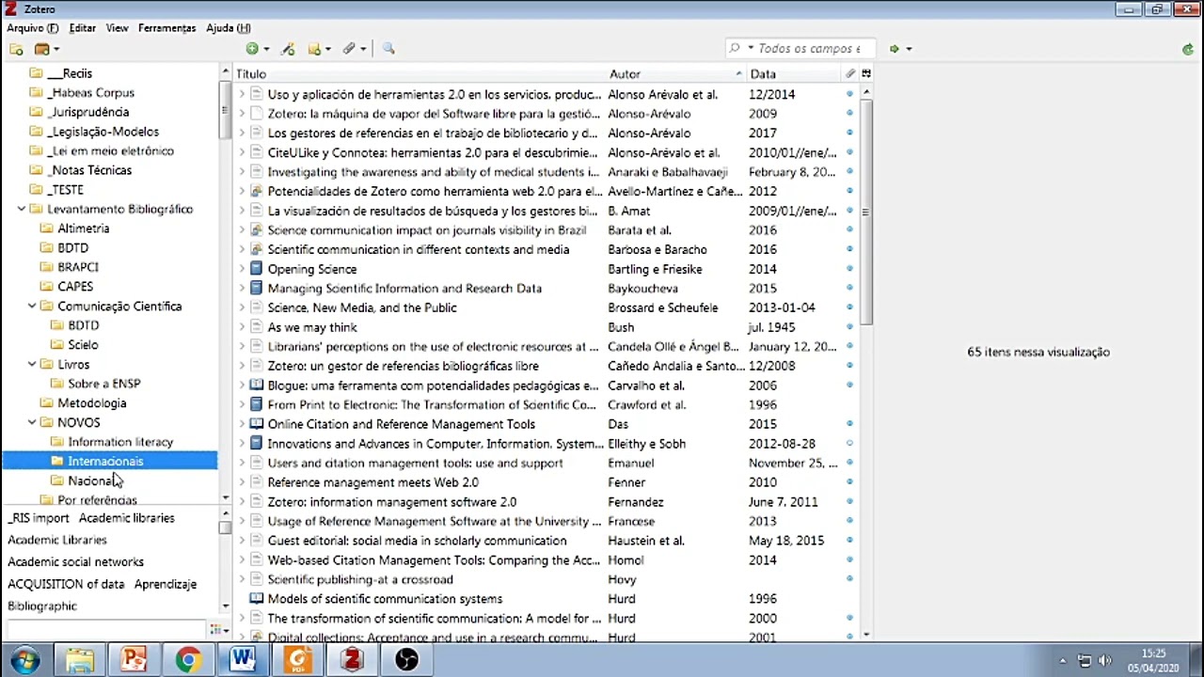Sort items by Data column

[x=794, y=73]
